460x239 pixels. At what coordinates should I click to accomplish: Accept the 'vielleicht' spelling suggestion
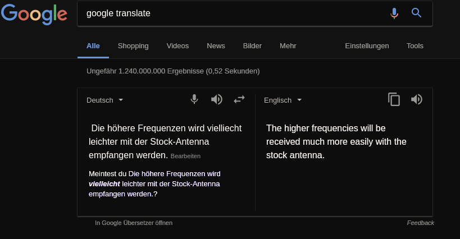pos(154,183)
